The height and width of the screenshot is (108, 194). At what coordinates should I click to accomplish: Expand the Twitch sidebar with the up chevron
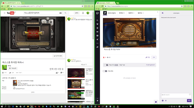point(97,98)
